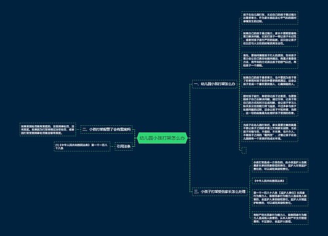
Task: Select the [1]《中华人民共和国民法典》 citation node
Action: pyautogui.click(x=82, y=146)
